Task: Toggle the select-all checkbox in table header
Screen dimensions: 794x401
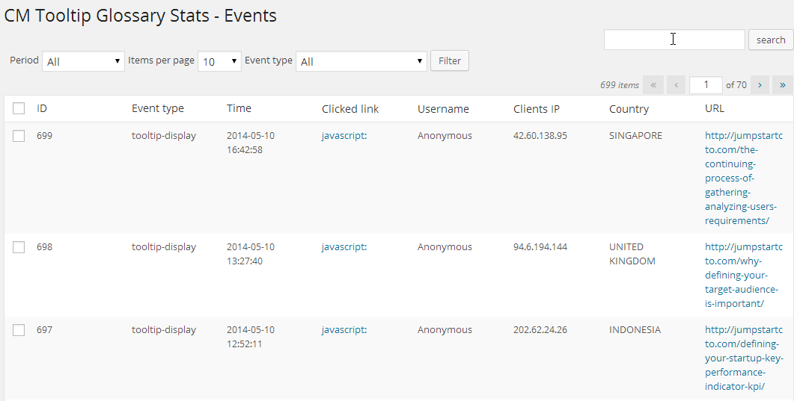Action: (19, 109)
